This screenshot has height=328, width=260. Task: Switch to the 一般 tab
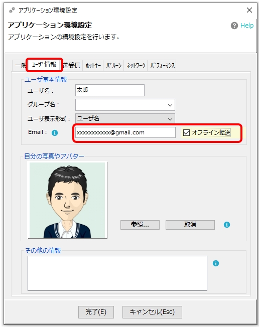point(20,66)
